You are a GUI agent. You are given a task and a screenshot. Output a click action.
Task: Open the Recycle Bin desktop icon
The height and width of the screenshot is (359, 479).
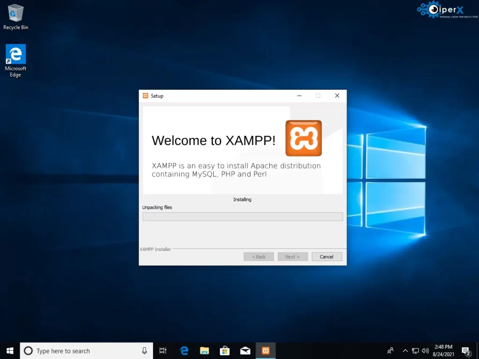point(15,17)
